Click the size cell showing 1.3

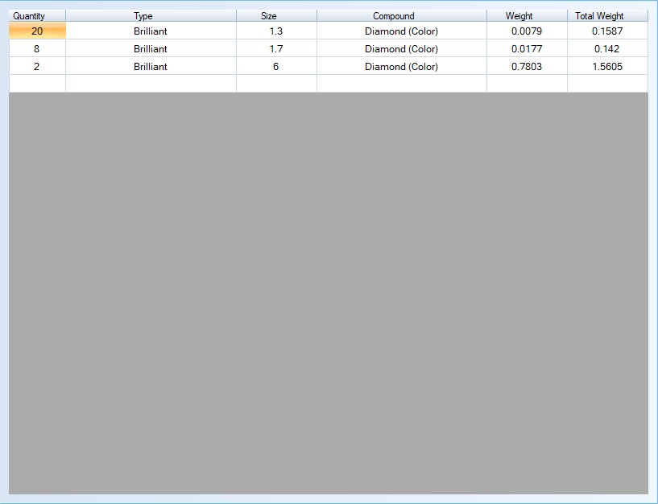click(276, 31)
